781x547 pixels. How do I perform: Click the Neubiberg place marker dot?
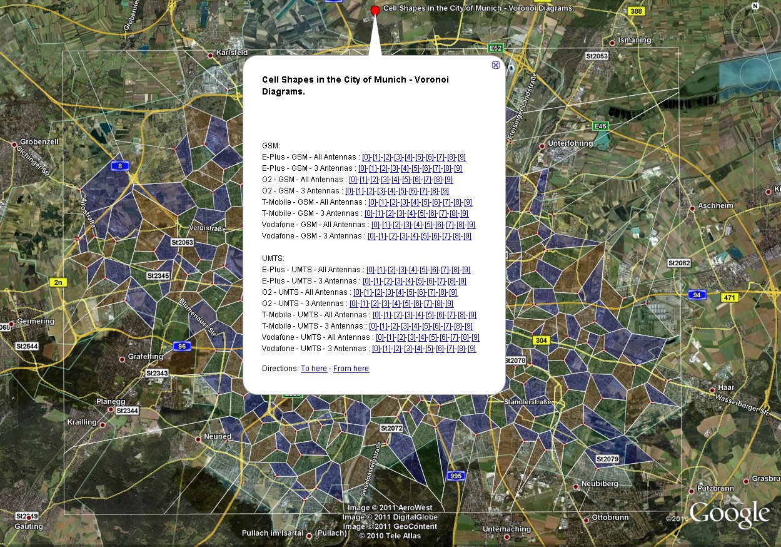point(576,486)
